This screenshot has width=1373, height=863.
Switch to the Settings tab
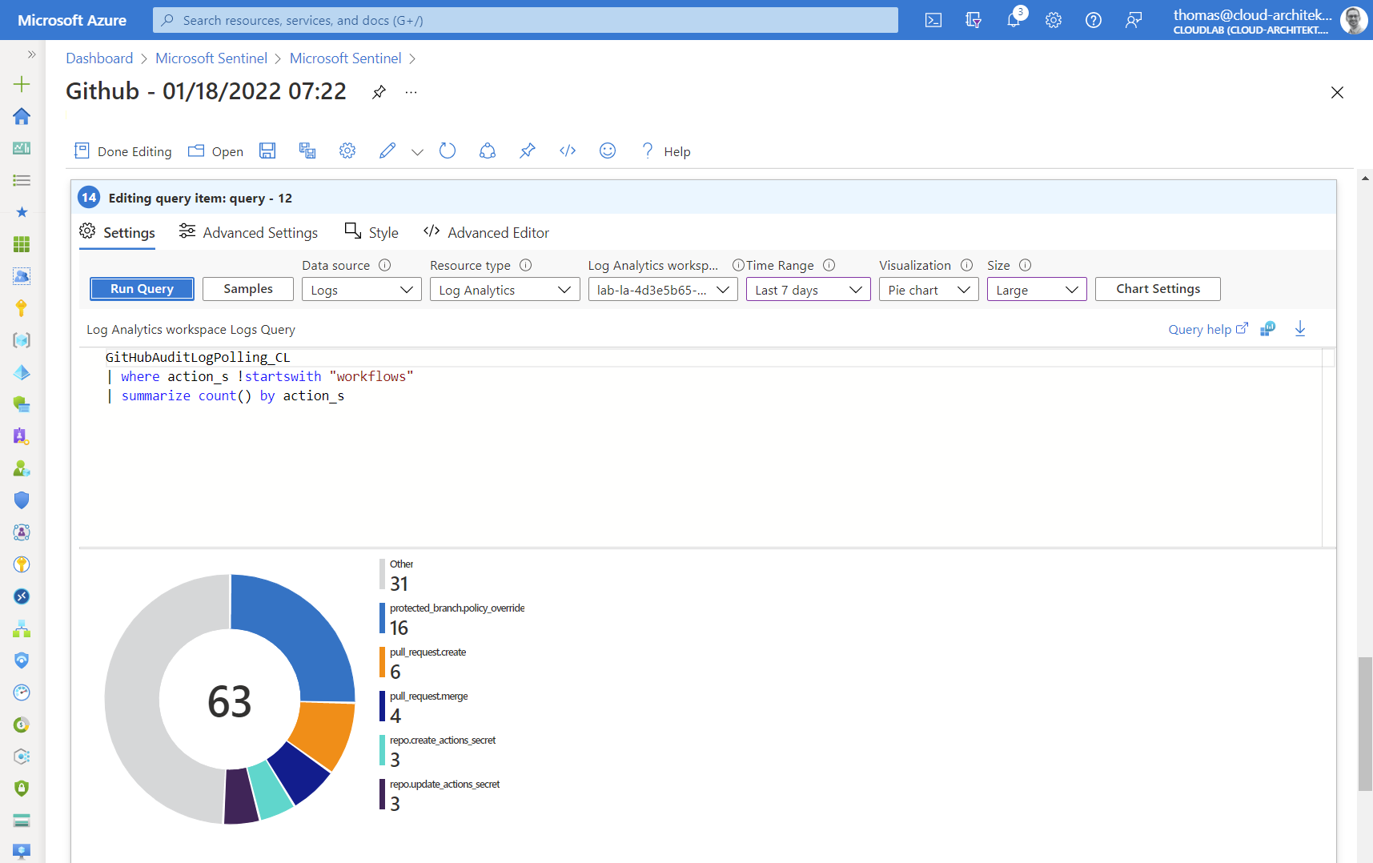pyautogui.click(x=118, y=233)
